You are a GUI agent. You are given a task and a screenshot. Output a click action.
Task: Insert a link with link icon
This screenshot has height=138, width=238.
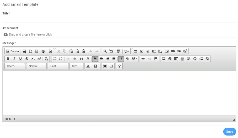point(143,59)
